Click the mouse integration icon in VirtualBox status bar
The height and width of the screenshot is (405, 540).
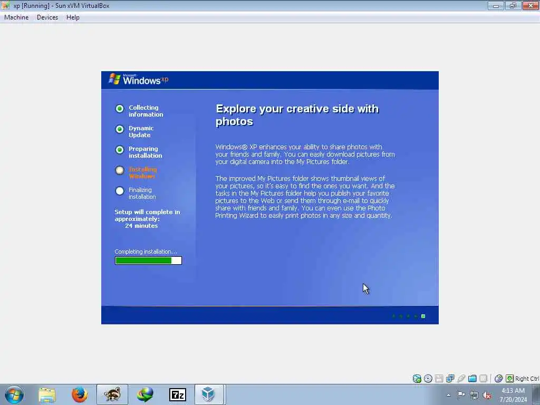498,379
